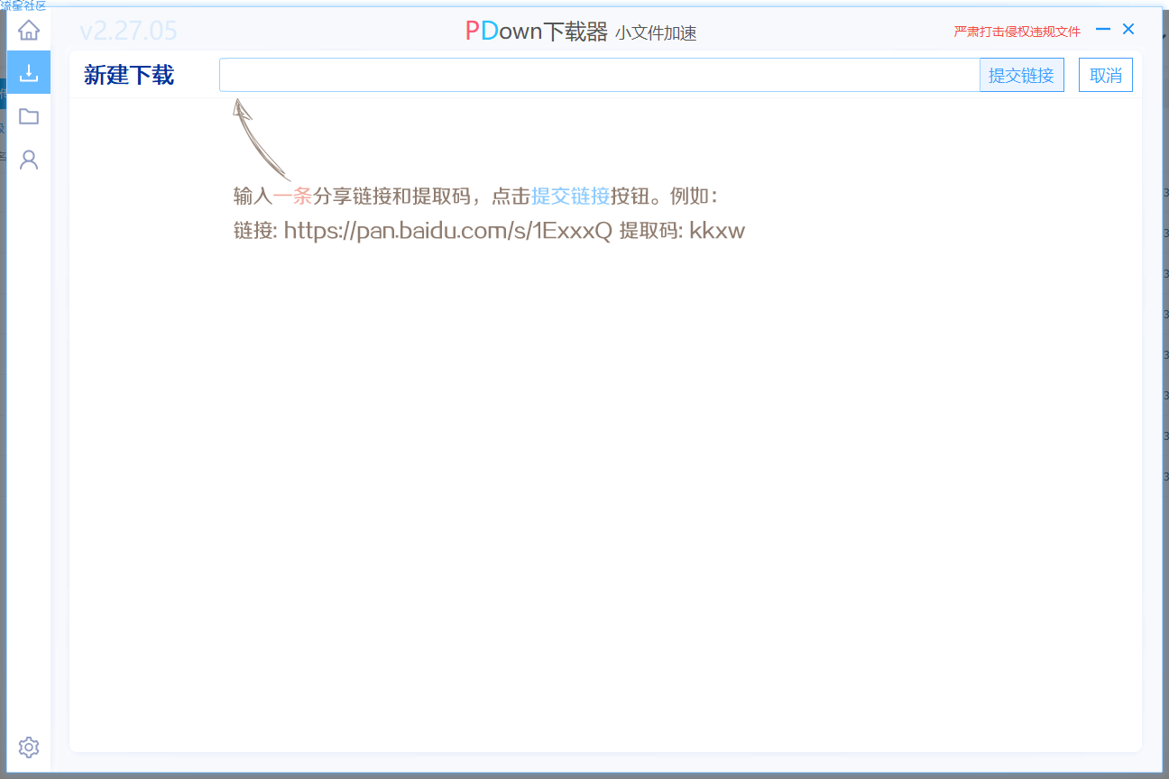Click the version text v2.27.05
The image size is (1169, 779).
tap(128, 32)
